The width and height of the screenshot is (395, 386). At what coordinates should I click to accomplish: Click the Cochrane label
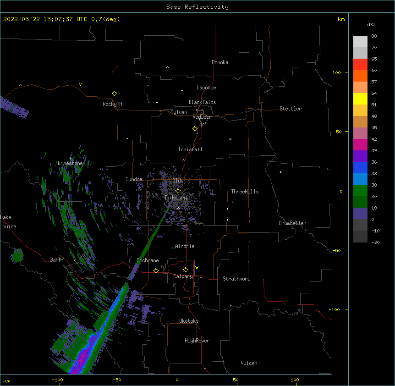coord(148,260)
